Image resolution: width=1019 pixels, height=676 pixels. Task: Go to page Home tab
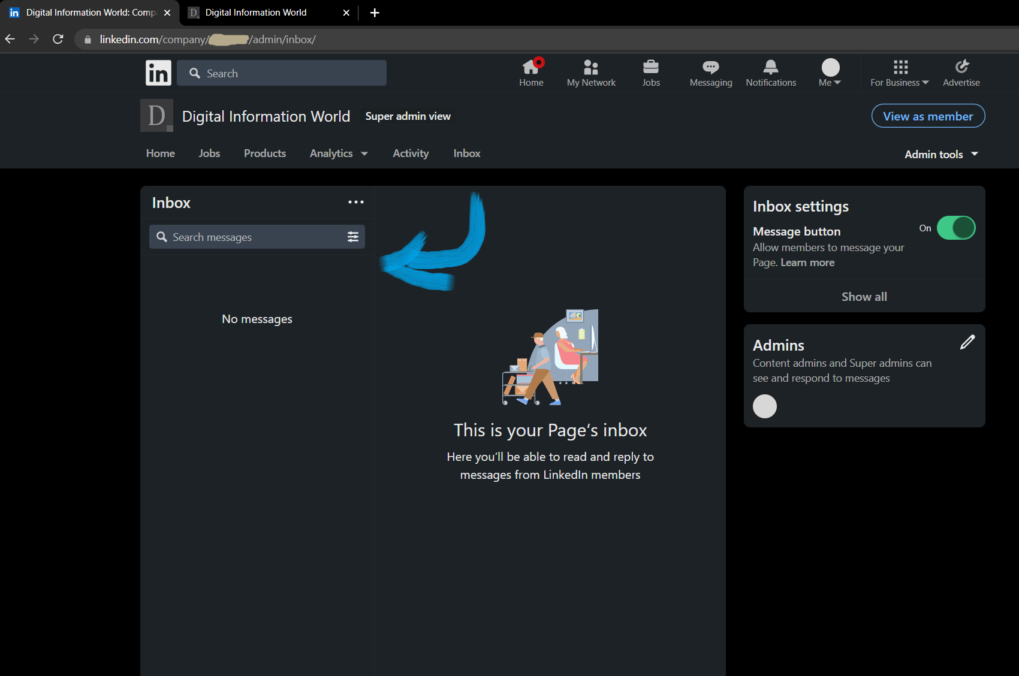[x=161, y=153]
